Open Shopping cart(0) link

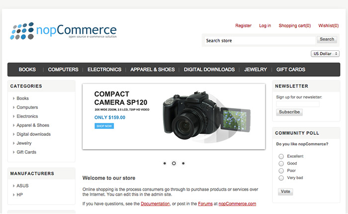(x=295, y=25)
